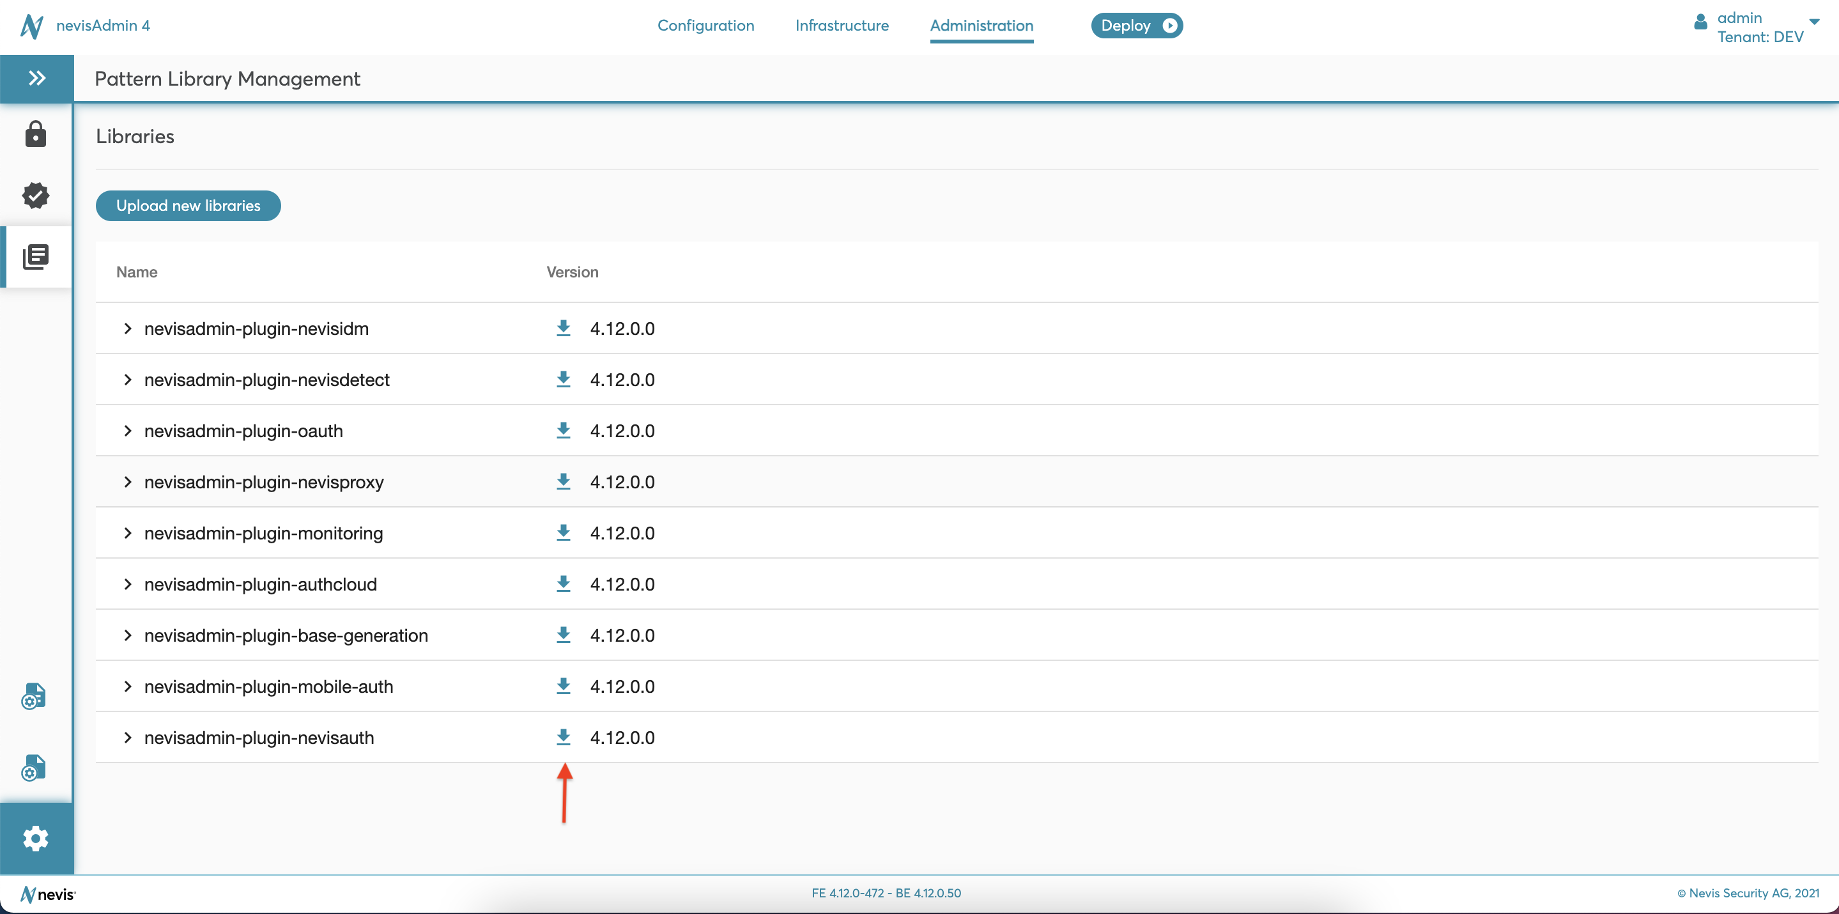1839x914 pixels.
Task: Expand the nevisadmin-plugin-monitoring row
Action: tap(128, 532)
